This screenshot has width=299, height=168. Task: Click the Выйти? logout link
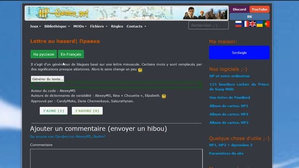tap(100, 137)
